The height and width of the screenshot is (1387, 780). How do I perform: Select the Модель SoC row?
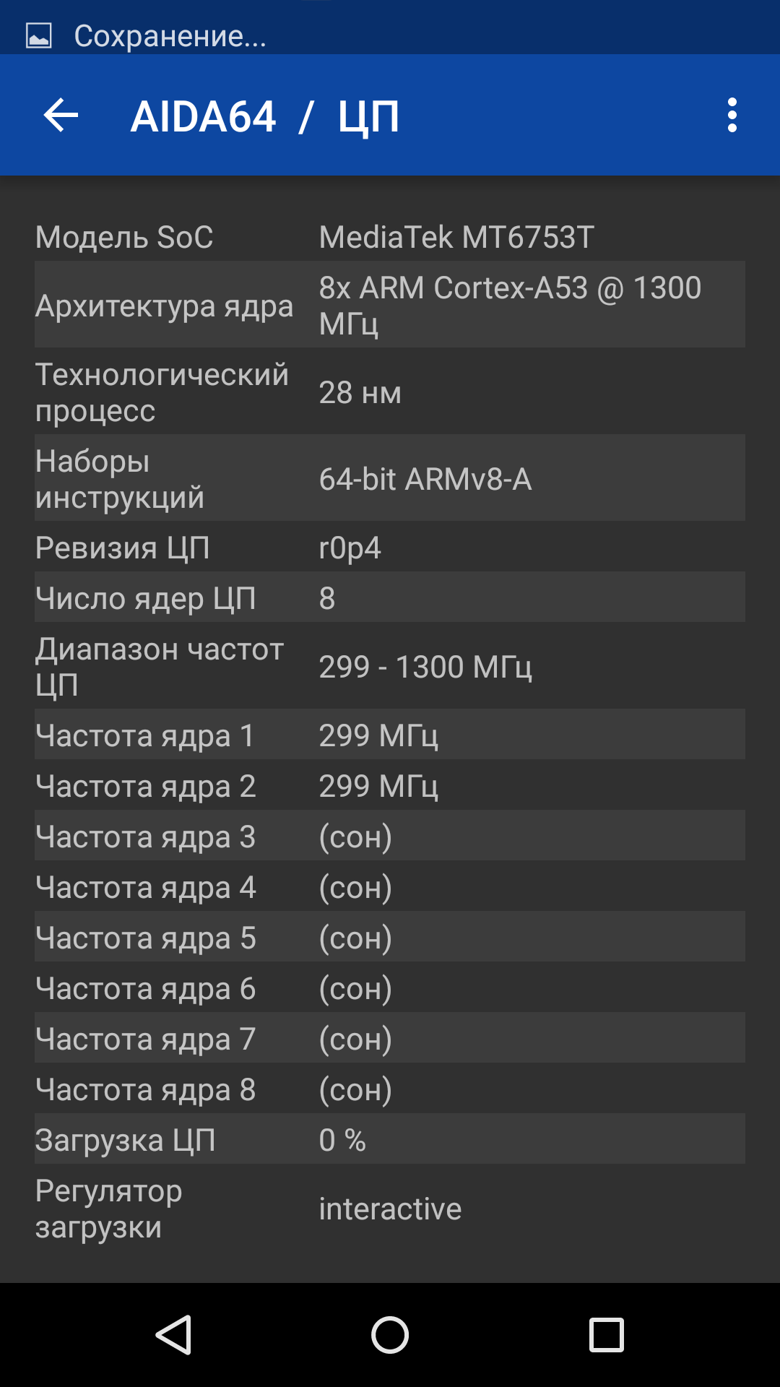coord(390,237)
